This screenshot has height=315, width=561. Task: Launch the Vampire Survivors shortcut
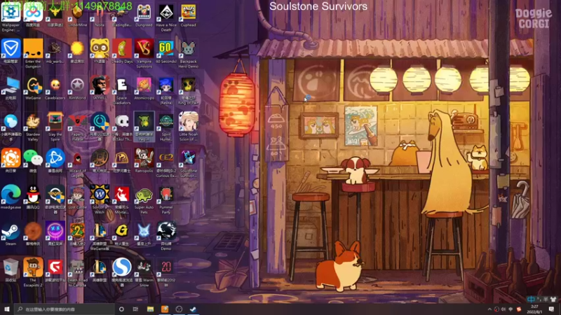144,54
